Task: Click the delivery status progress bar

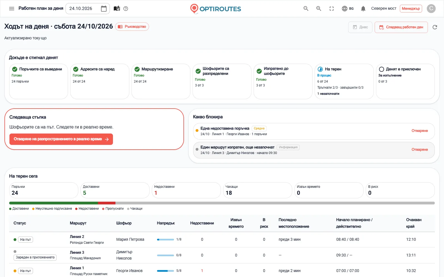Action: (222, 203)
